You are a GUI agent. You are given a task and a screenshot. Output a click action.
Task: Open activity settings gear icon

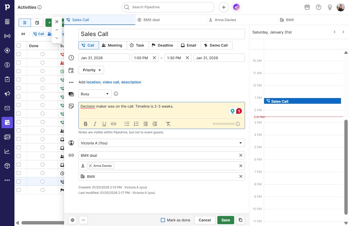coord(73,220)
